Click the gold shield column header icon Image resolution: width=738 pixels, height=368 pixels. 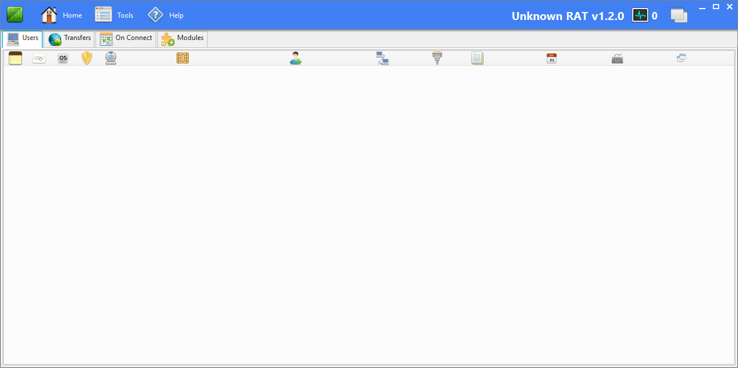87,58
